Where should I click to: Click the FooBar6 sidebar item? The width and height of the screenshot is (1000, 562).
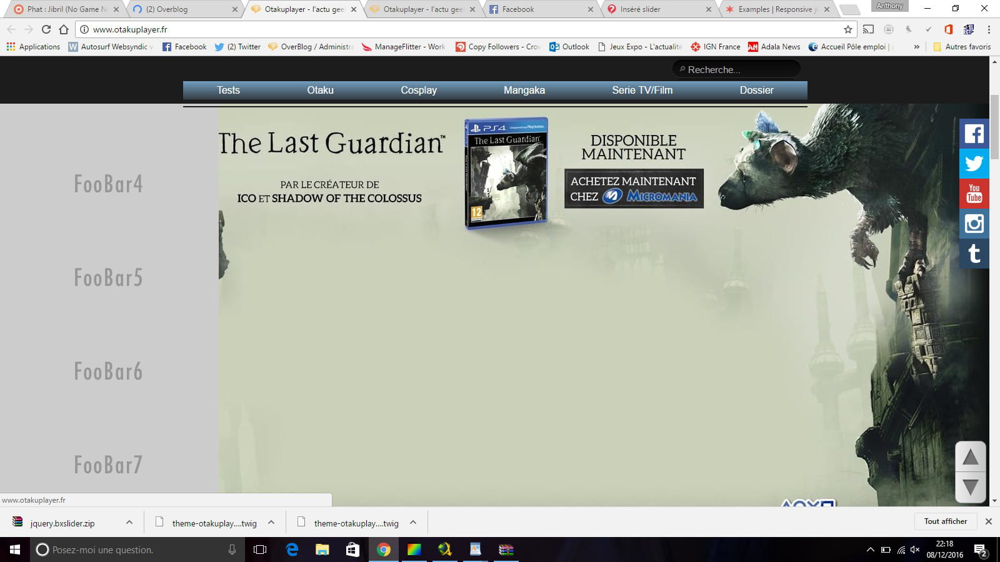click(109, 371)
